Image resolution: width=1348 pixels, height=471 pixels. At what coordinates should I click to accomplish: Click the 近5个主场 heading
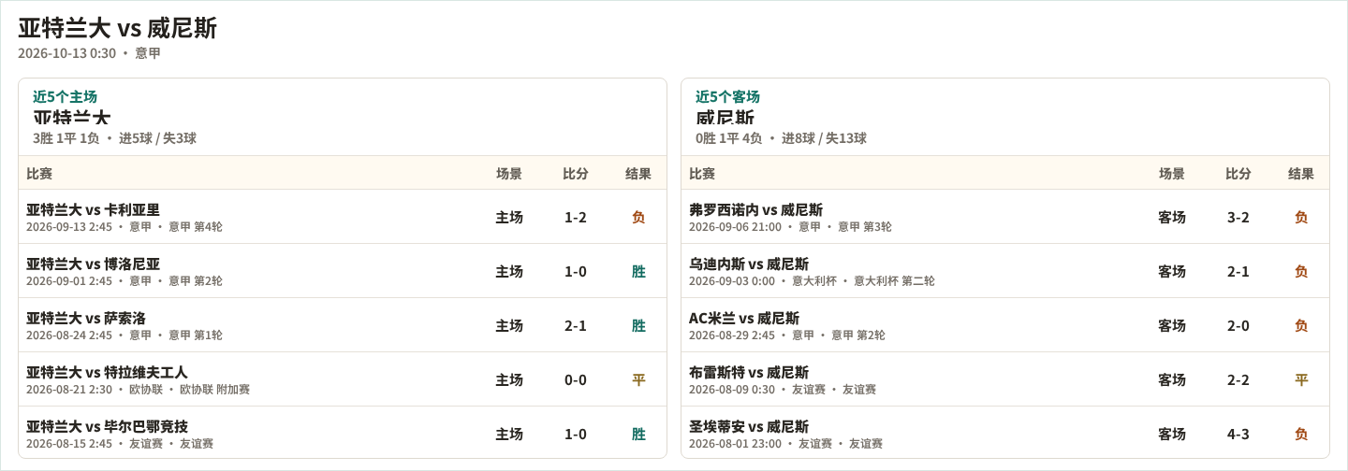point(65,96)
